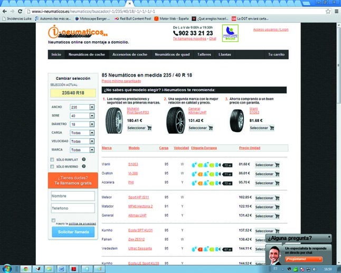Image resolution: width=341 pixels, height=273 pixels.
Task: Click the General Altimax UHP tire image
Action: click(x=176, y=120)
